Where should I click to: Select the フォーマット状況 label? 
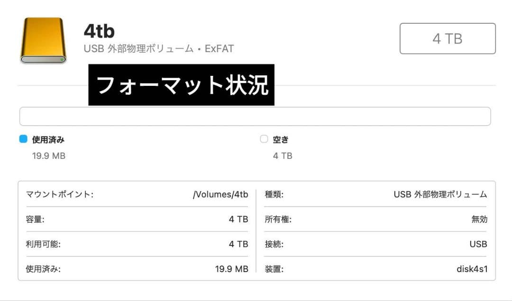point(183,86)
